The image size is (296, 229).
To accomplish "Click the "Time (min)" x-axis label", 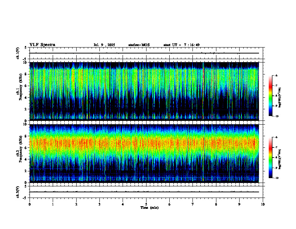I will coord(149,208).
